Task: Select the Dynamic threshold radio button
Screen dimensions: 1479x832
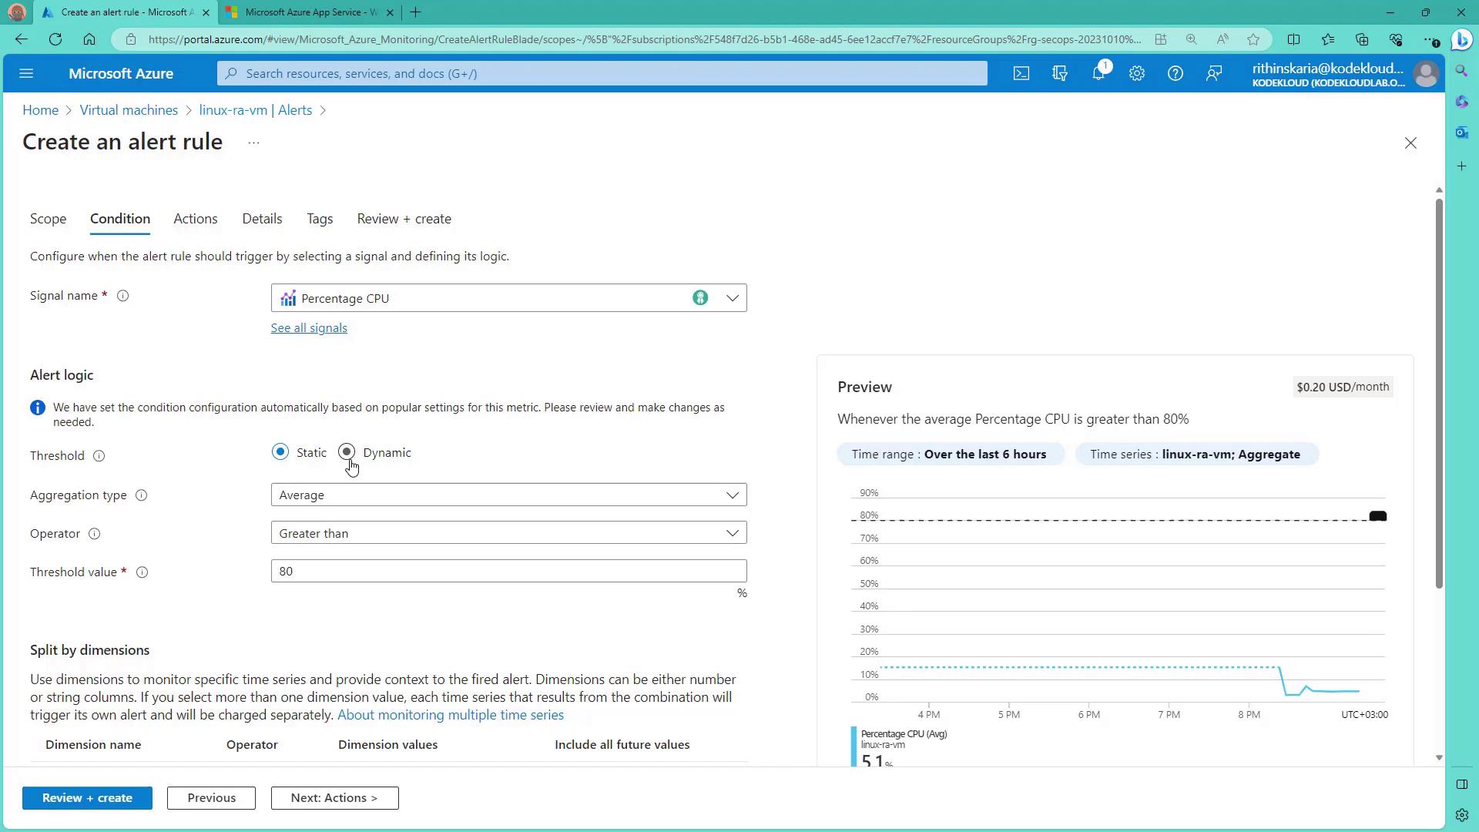Action: 347,452
